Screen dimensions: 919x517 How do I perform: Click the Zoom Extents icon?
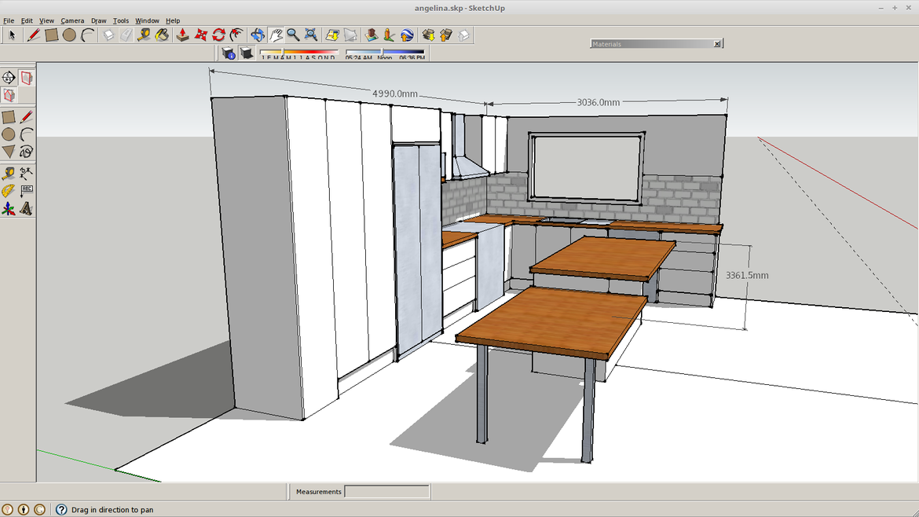click(x=311, y=35)
